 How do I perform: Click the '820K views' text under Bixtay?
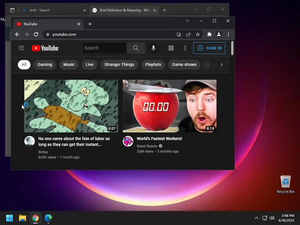pos(47,157)
